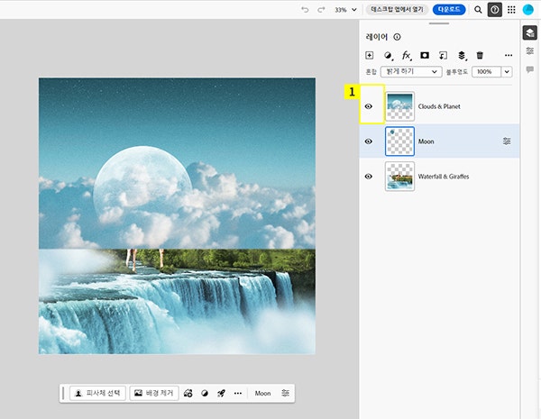The height and width of the screenshot is (419, 541).
Task: Select the Waterfall & Giraffes layer thumbnail
Action: [x=399, y=177]
